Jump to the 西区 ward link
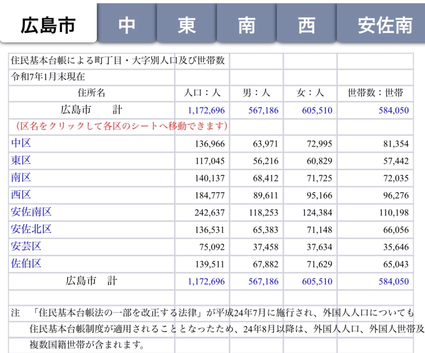The height and width of the screenshot is (353, 425). [21, 195]
